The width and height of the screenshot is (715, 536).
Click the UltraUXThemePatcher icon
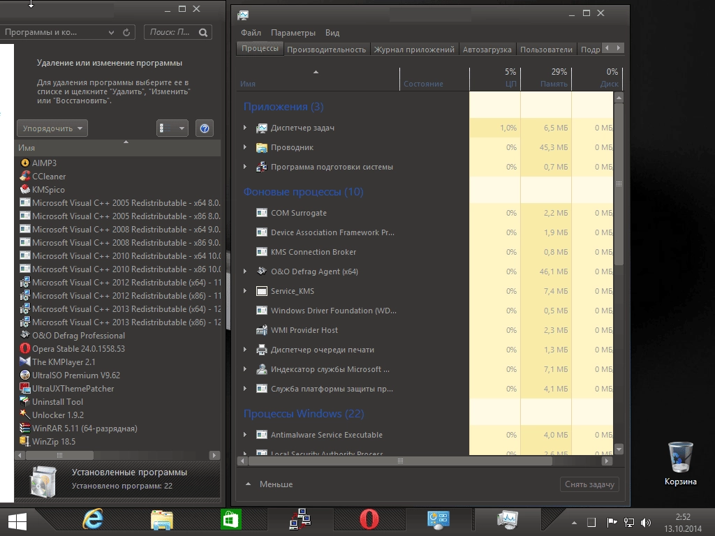25,388
